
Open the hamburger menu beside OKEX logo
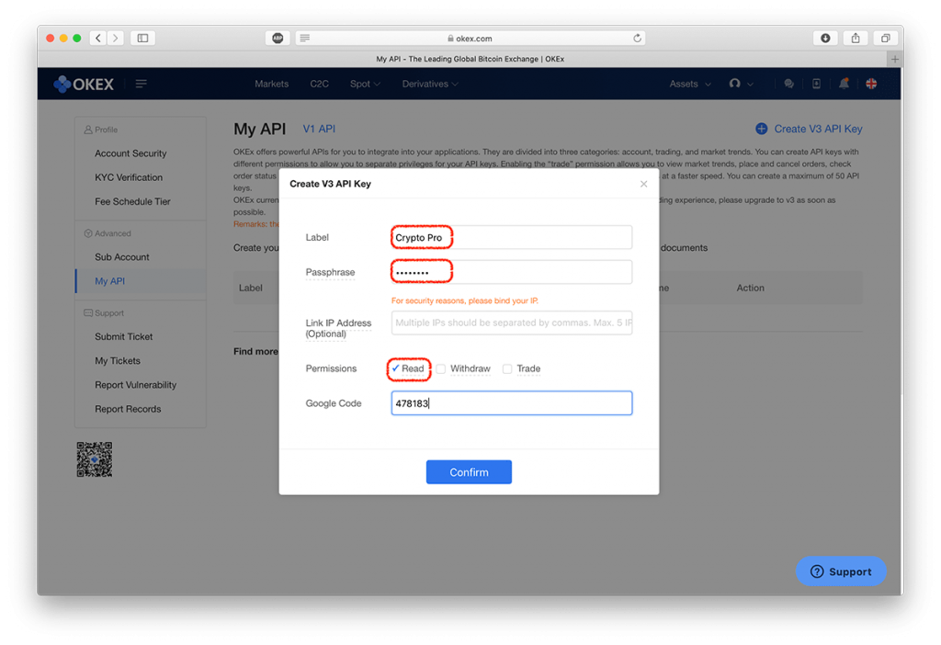(x=141, y=84)
